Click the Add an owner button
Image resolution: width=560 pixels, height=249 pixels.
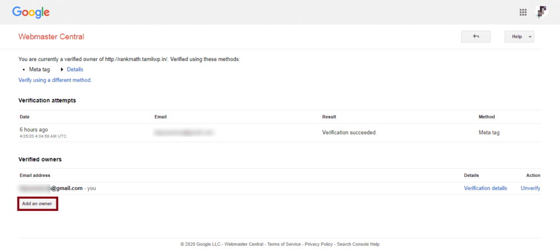click(37, 204)
